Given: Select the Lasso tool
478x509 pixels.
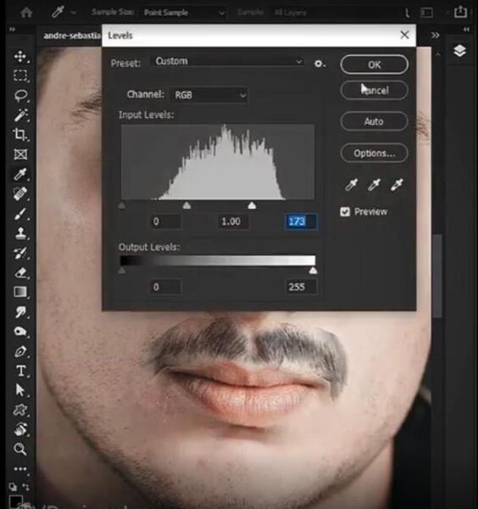Looking at the screenshot, I should (x=20, y=95).
